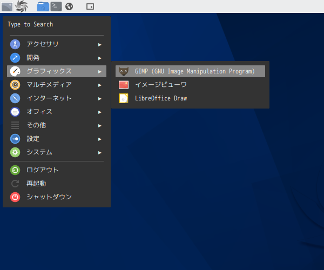Click the red シャットダウン power icon
Viewport: 324px width, 270px height.
tap(15, 197)
